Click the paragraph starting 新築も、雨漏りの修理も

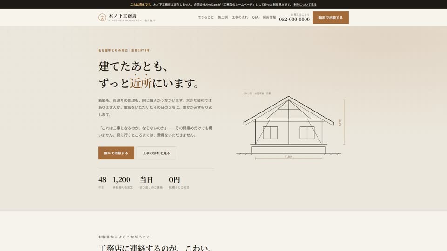(155, 107)
